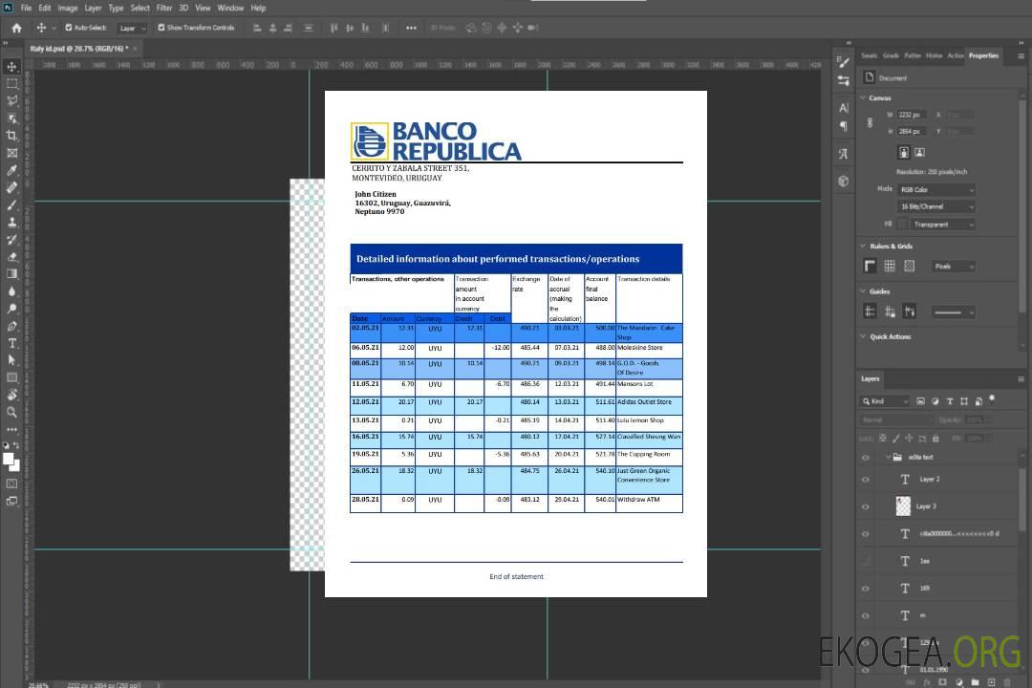
Task: Select the Path Selection tool
Action: (11, 360)
